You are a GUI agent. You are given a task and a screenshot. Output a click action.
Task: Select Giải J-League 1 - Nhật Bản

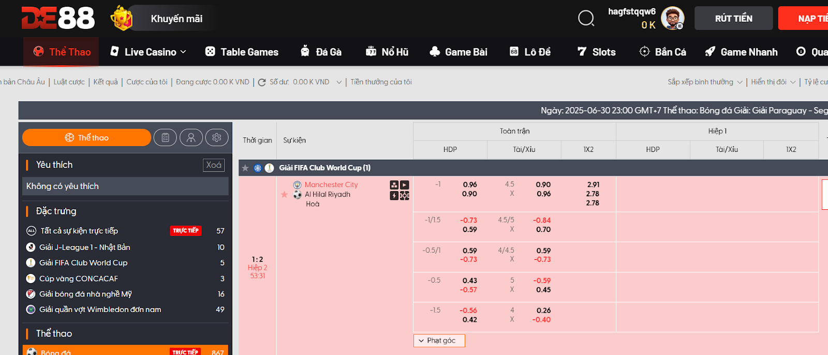(x=84, y=248)
